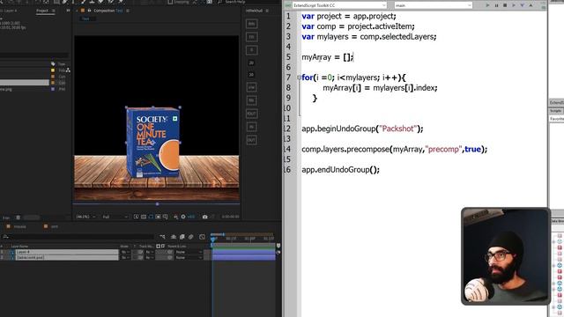The height and width of the screenshot is (317, 564).
Task: Select the highlighted item in the Project panel
Action: coord(25,83)
